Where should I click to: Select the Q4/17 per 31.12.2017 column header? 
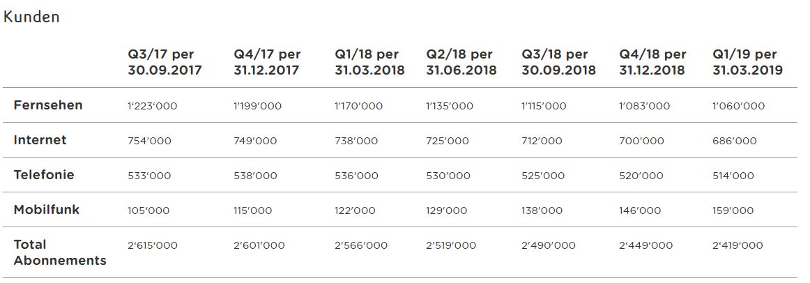267,62
